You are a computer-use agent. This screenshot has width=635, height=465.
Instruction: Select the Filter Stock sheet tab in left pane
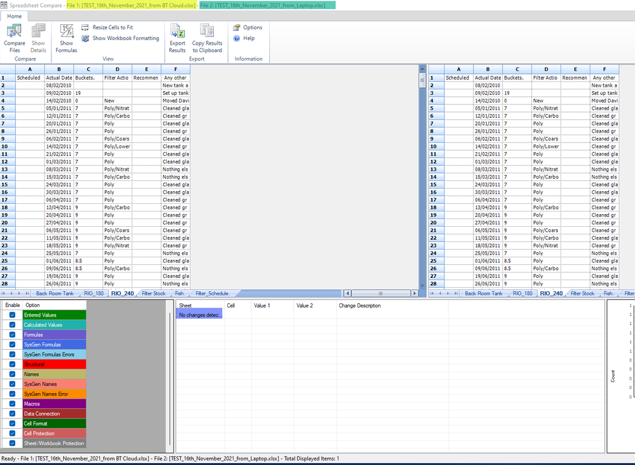pyautogui.click(x=153, y=294)
